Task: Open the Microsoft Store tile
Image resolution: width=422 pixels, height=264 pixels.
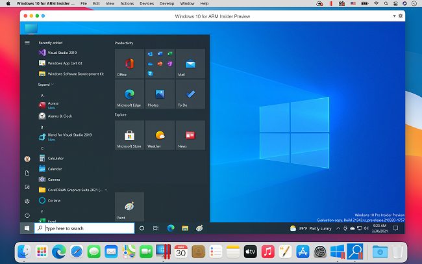Action: click(129, 135)
